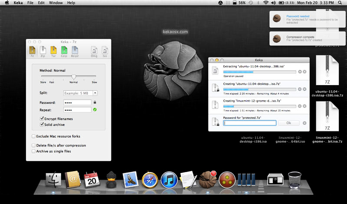
Task: Select the 7z format icon
Action: (32, 51)
